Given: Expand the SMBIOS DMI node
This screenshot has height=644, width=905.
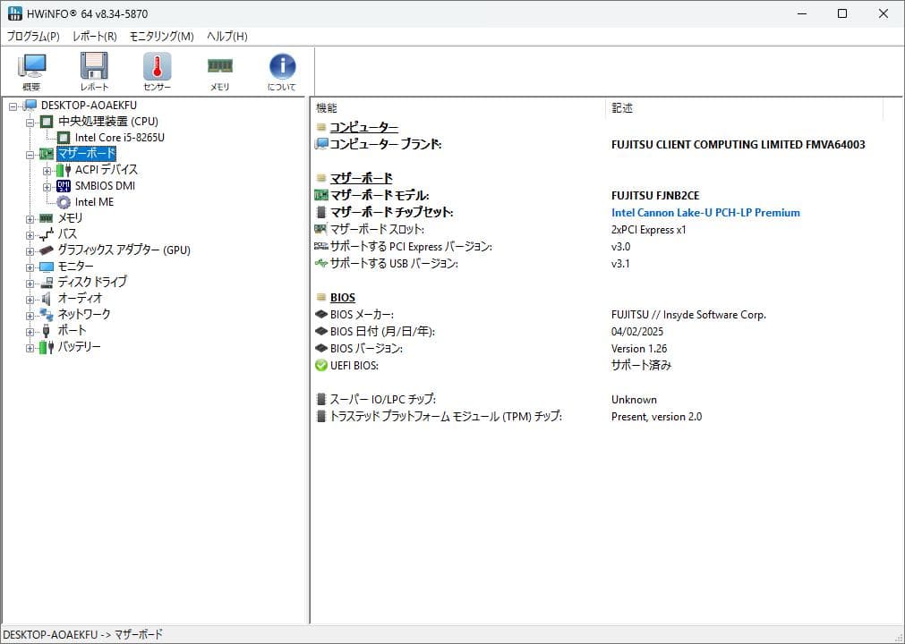Looking at the screenshot, I should pyautogui.click(x=47, y=187).
